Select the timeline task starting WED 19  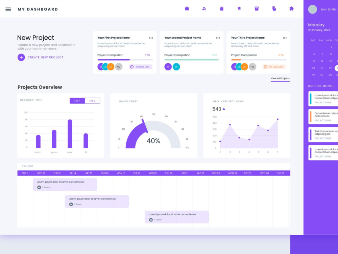coord(177,217)
